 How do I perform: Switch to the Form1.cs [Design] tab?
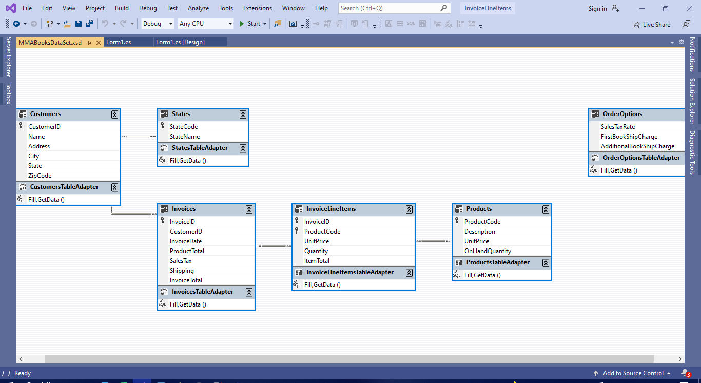click(180, 42)
